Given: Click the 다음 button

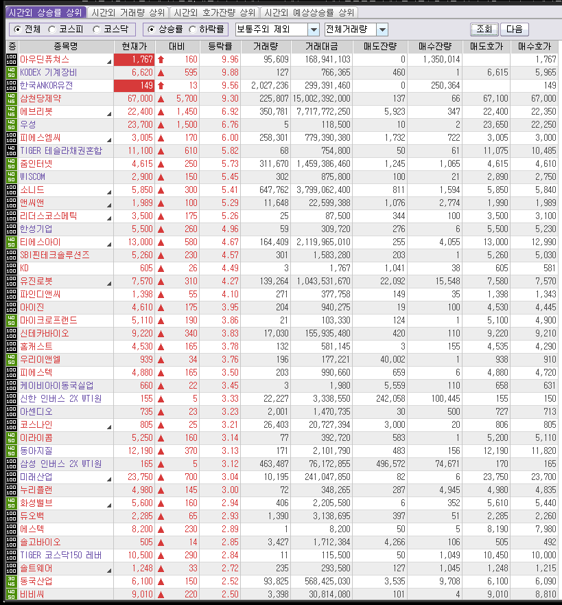Looking at the screenshot, I should coord(514,30).
